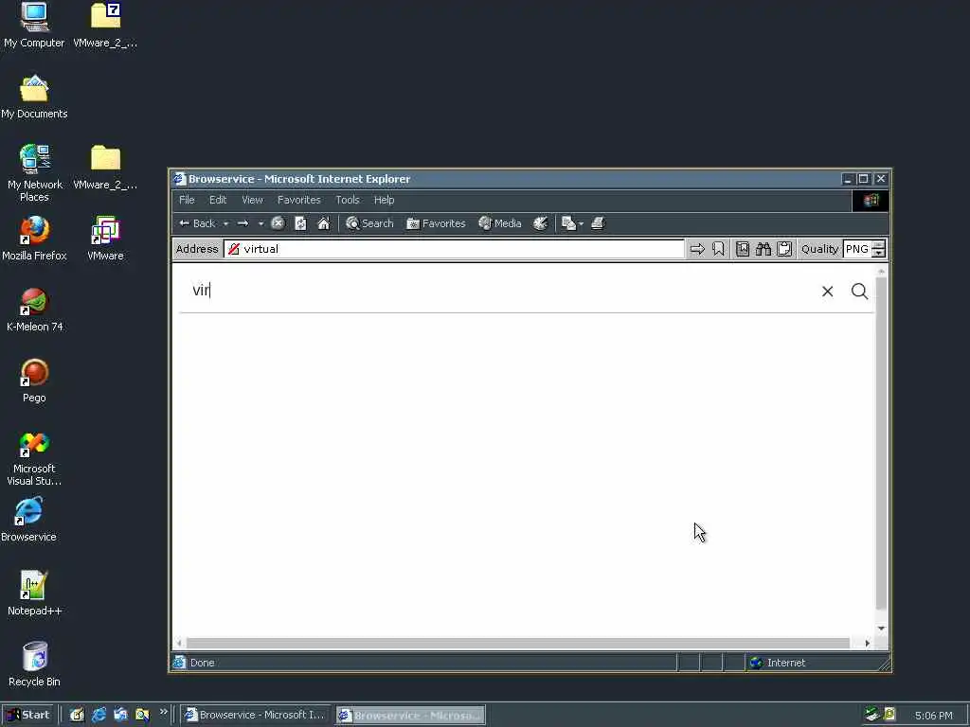
Task: Go forward using the Forward arrow
Action: (243, 223)
